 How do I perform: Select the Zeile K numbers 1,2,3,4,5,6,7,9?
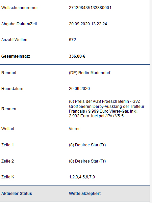point(82,177)
